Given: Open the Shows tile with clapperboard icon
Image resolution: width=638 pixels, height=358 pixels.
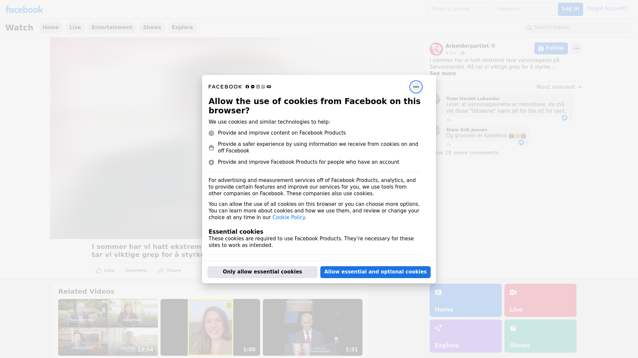Looking at the screenshot, I should pos(540,336).
